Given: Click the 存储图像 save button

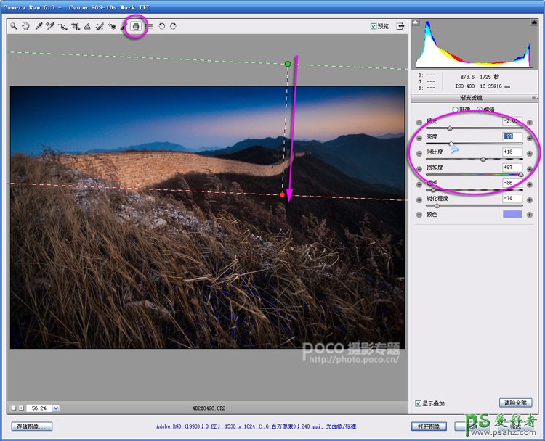Looking at the screenshot, I should 32,426.
